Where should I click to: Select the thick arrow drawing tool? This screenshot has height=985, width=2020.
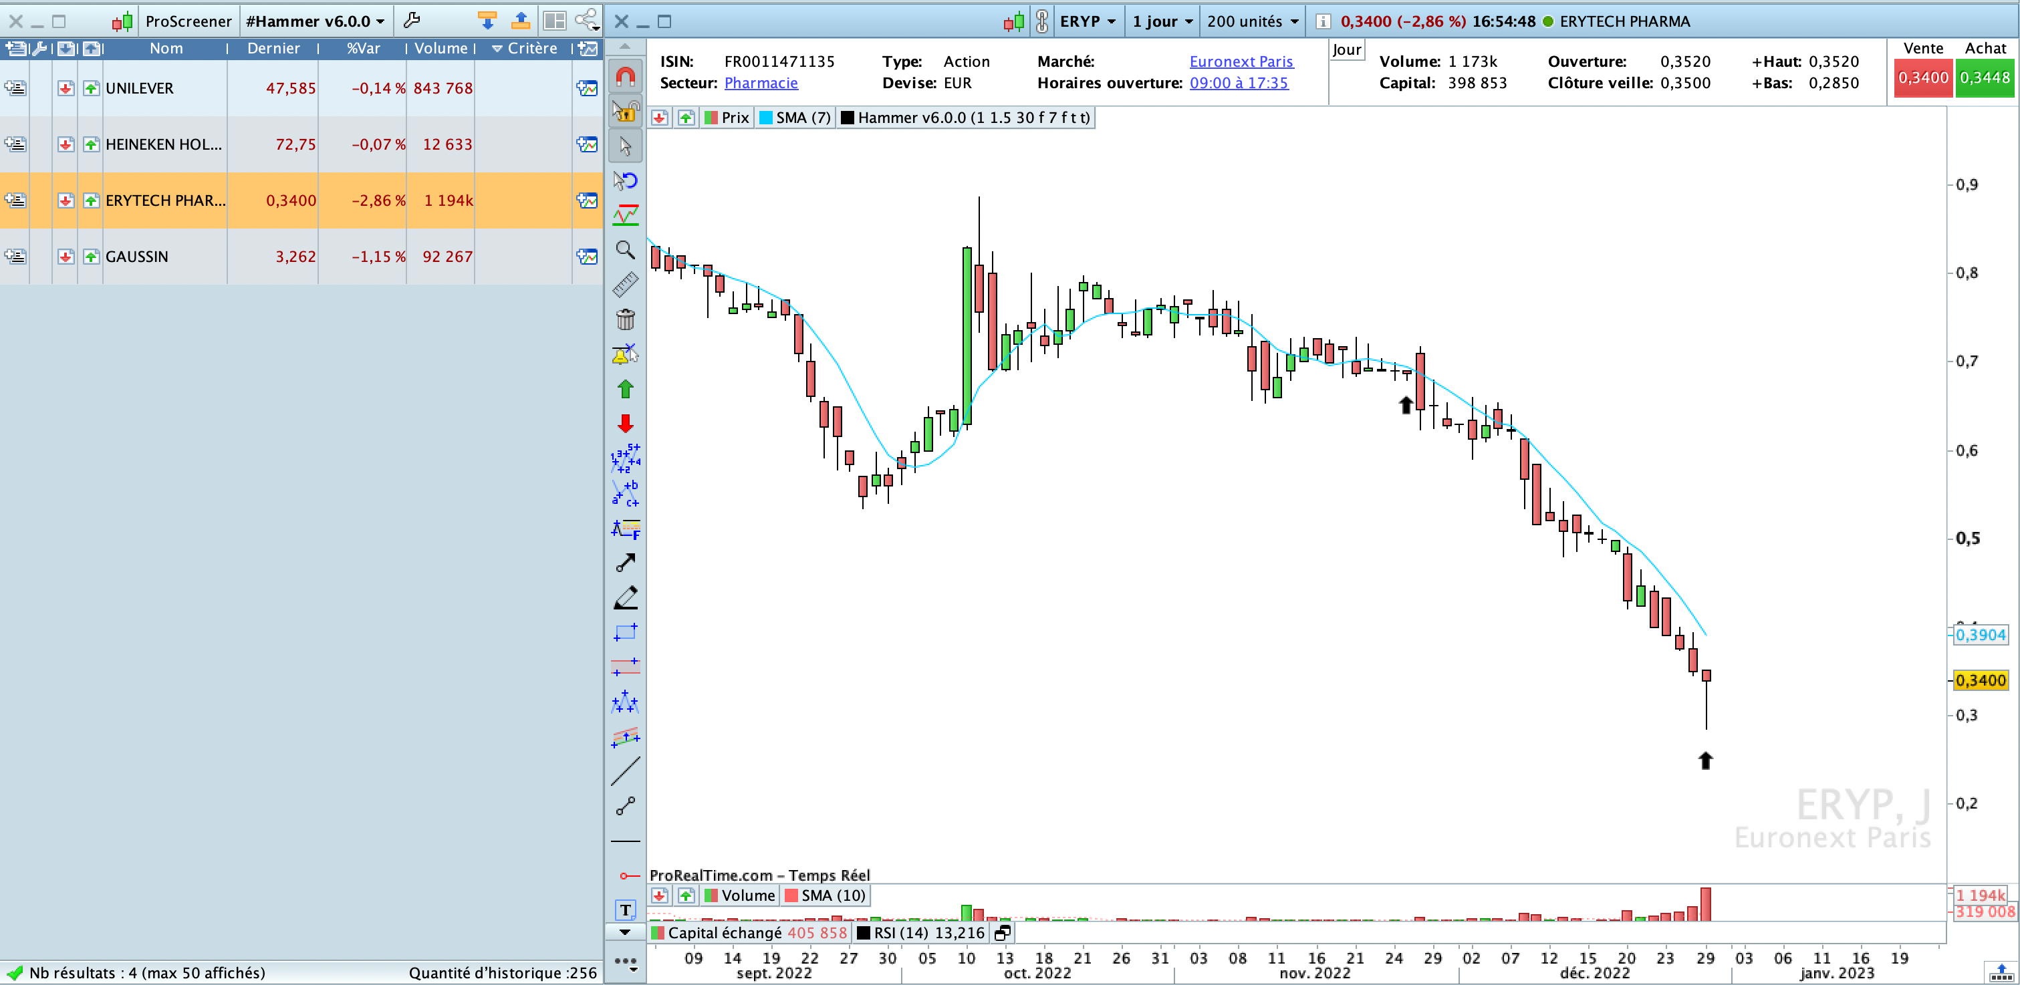pyautogui.click(x=625, y=563)
